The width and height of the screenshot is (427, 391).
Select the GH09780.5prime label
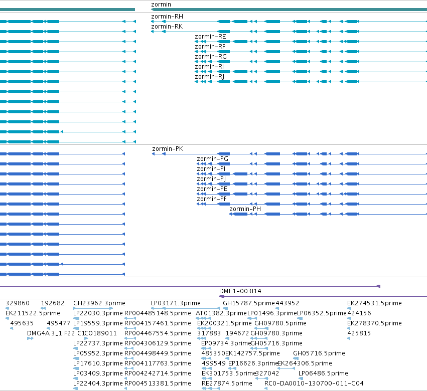coord(280,323)
